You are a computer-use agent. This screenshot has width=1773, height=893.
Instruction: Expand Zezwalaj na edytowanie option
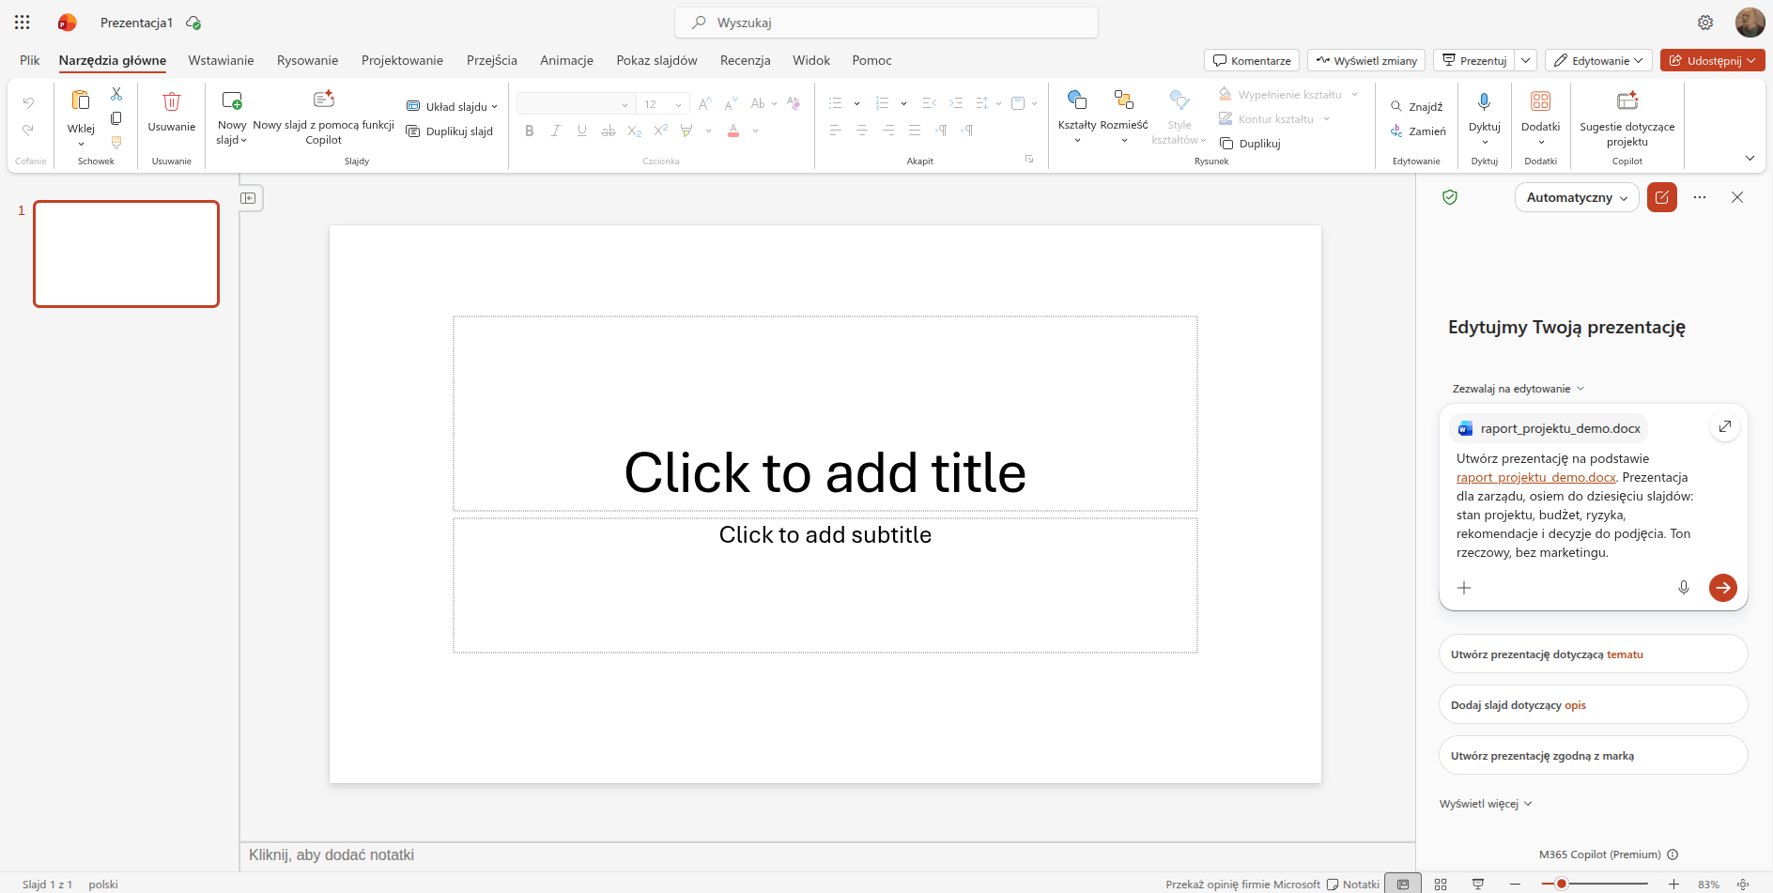pyautogui.click(x=1519, y=389)
